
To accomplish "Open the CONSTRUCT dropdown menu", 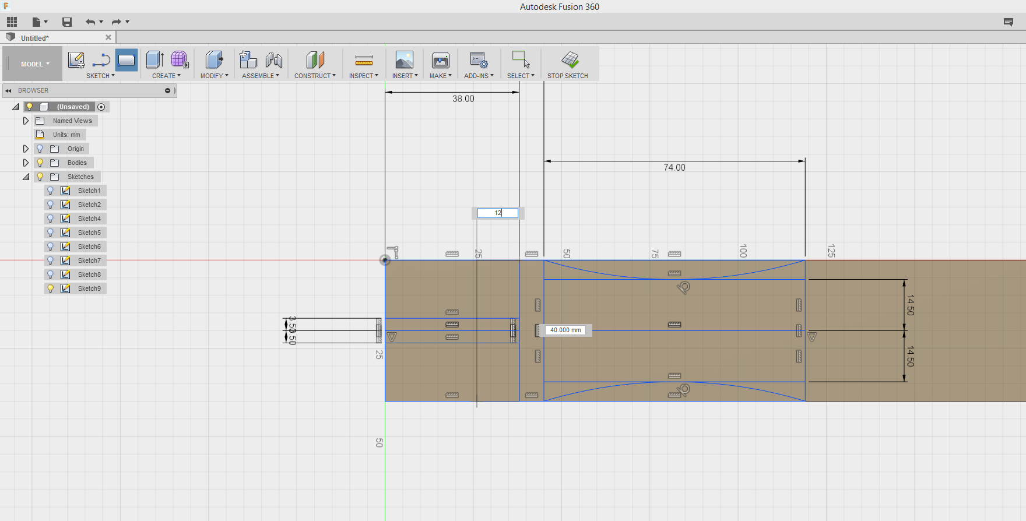I will [x=315, y=76].
